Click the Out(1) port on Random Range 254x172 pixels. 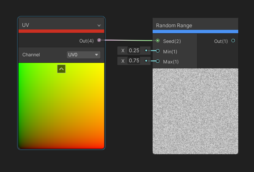click(233, 41)
